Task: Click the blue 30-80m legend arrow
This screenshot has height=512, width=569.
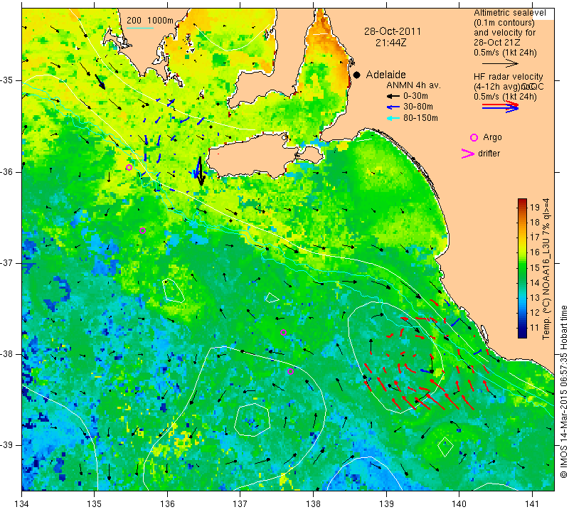Action: click(393, 107)
